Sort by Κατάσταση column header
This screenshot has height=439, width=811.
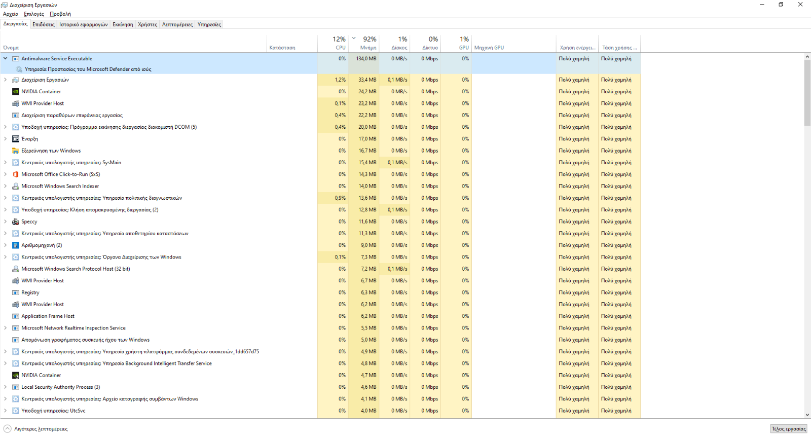click(x=292, y=44)
